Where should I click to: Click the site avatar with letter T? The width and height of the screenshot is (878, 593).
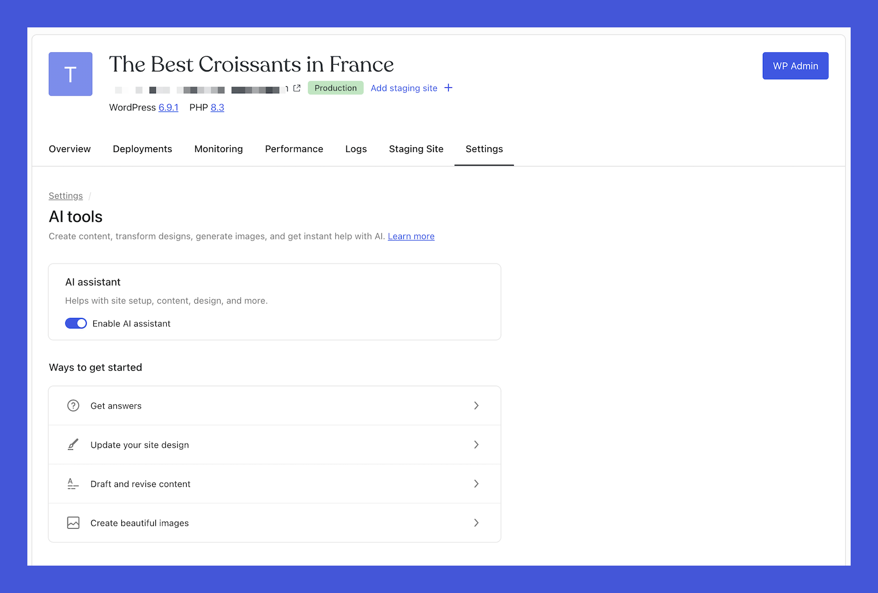(70, 74)
